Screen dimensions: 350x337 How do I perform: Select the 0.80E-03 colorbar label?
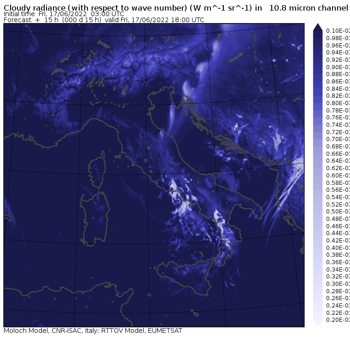click(338, 103)
